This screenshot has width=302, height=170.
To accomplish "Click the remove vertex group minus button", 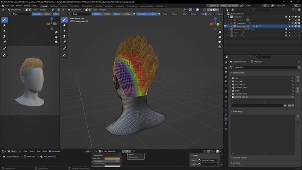I will [298, 80].
